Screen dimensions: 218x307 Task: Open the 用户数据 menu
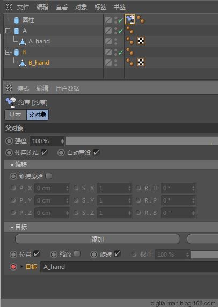[68, 88]
